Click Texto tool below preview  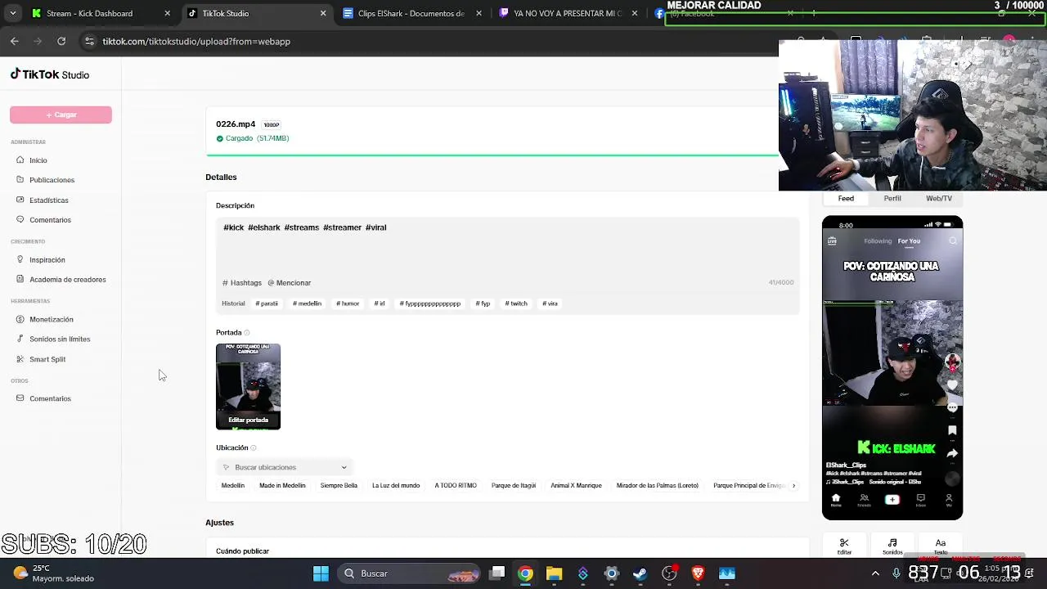941,546
